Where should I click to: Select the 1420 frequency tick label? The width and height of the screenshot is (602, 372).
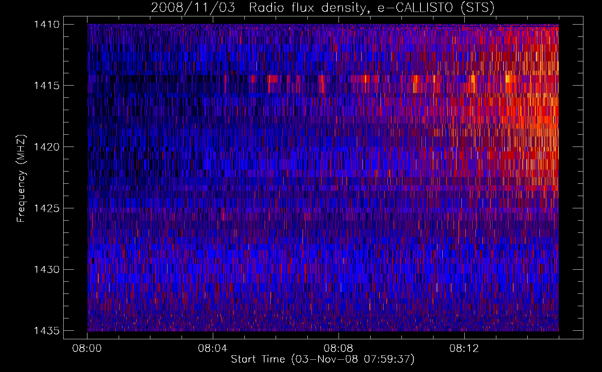coord(47,147)
